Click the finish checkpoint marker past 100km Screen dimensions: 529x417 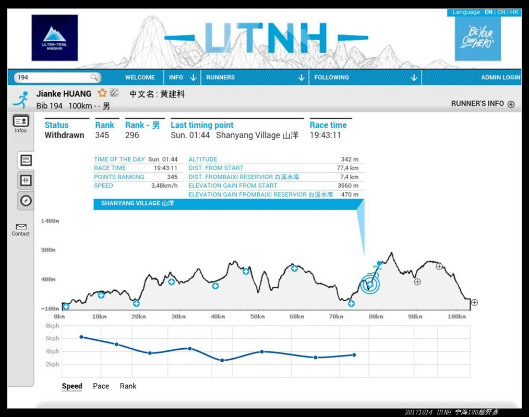pos(474,302)
